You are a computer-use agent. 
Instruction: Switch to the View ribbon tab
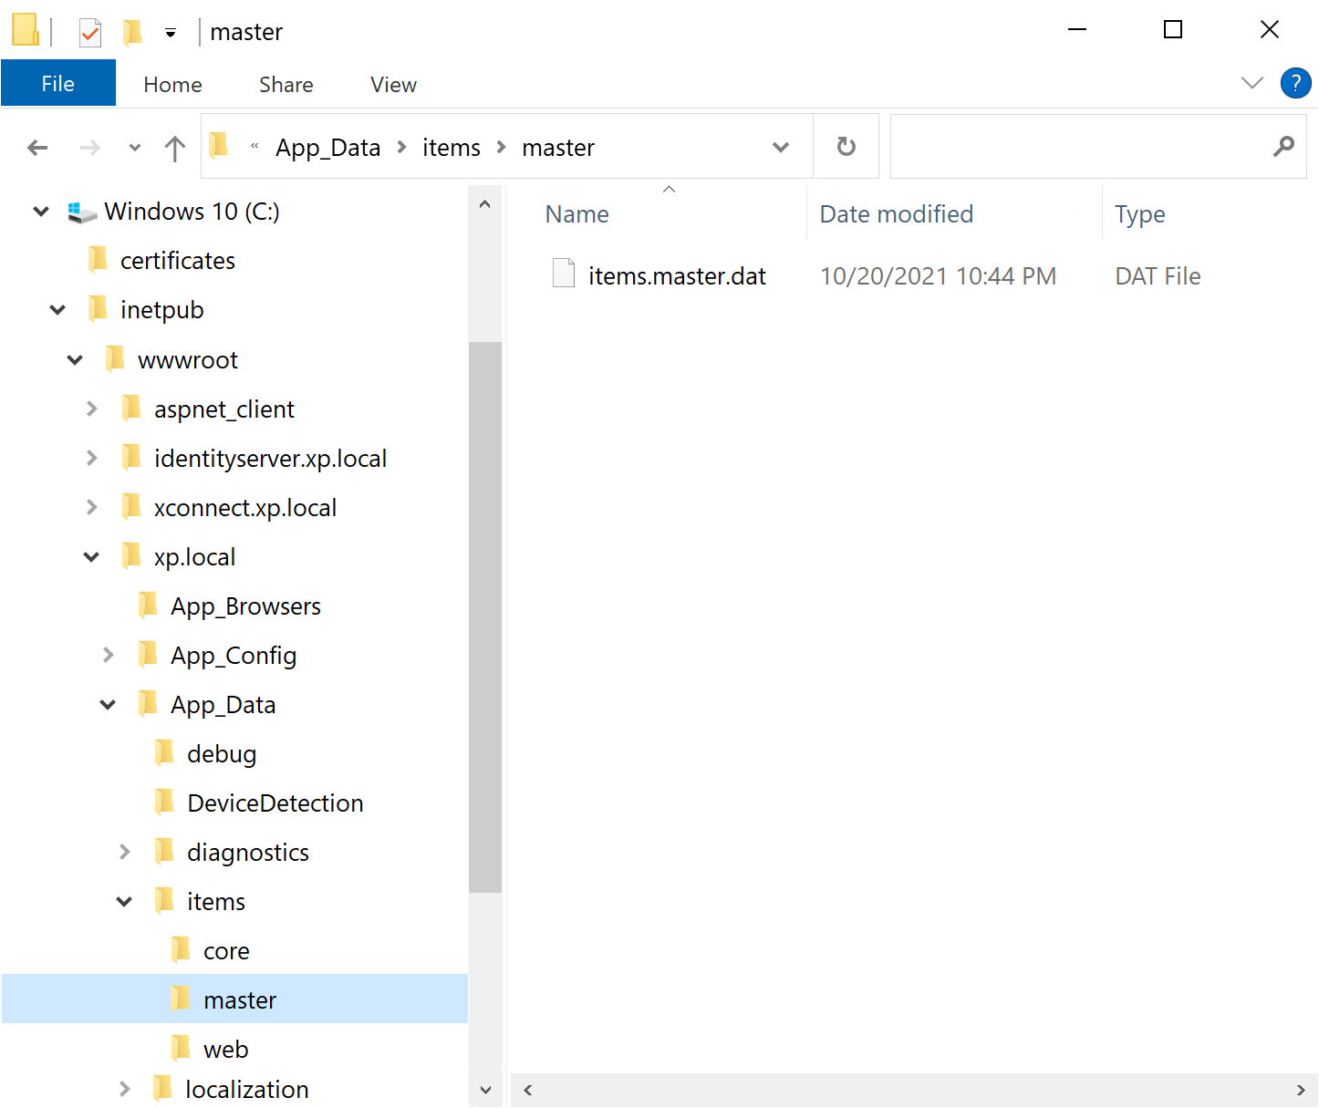point(393,85)
